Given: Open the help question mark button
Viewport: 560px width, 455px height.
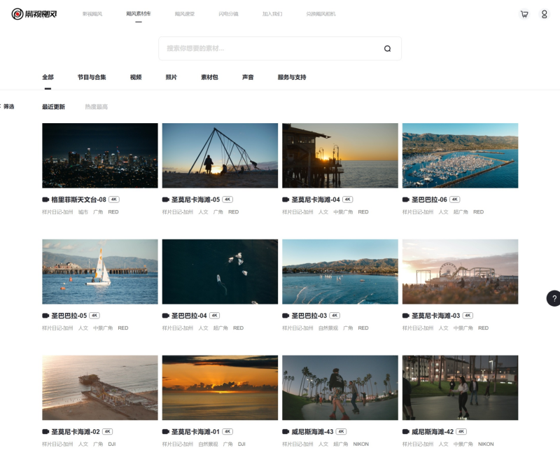Looking at the screenshot, I should pos(554,298).
